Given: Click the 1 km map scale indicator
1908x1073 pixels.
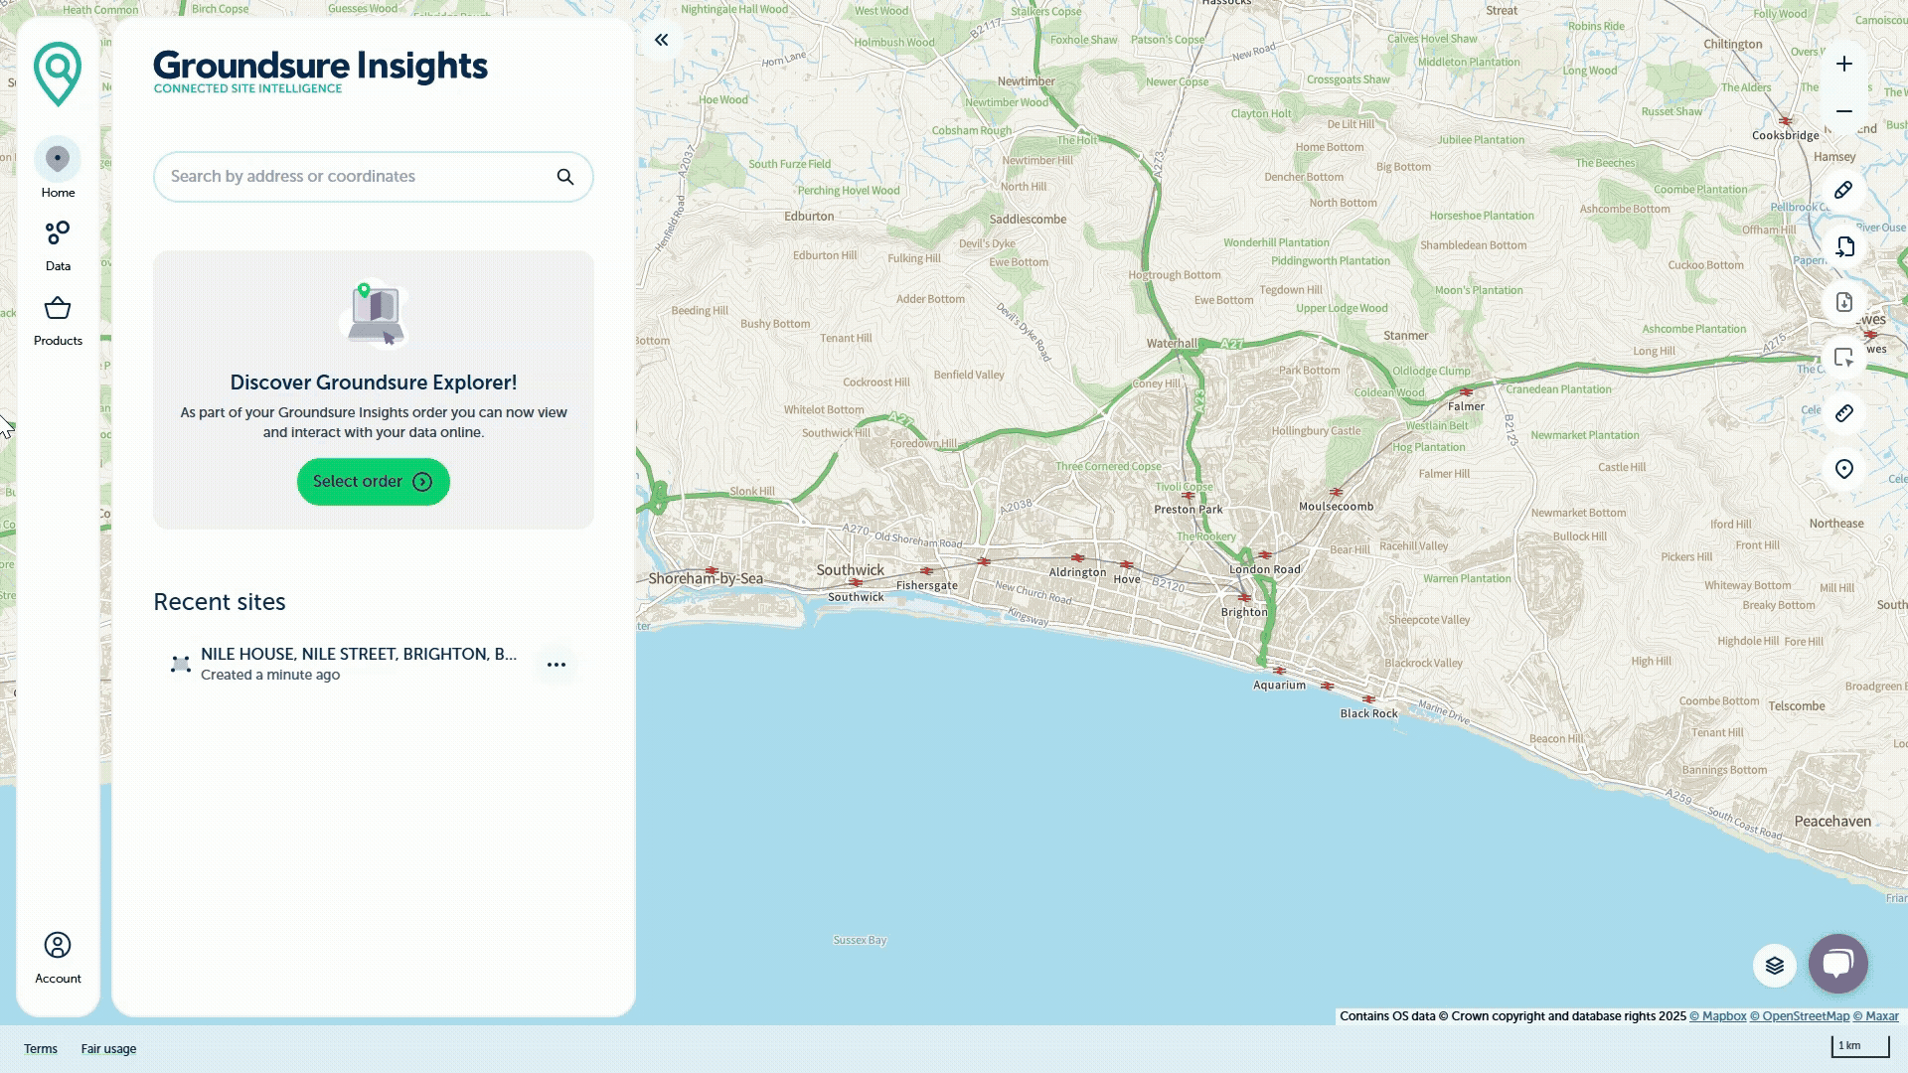Looking at the screenshot, I should (1860, 1046).
